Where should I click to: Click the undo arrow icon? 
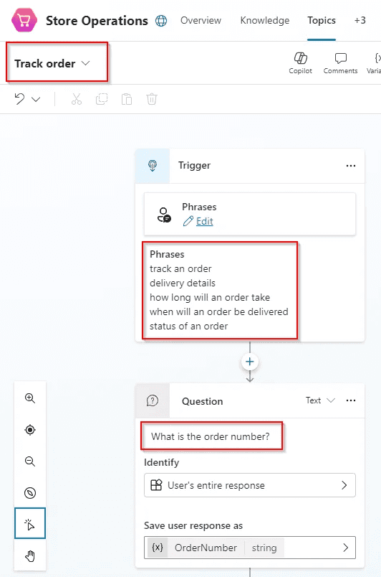tap(19, 99)
